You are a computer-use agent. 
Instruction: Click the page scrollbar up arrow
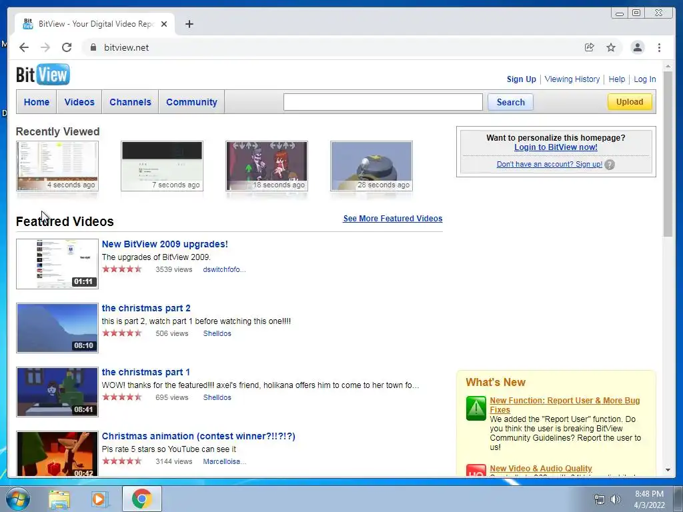668,66
